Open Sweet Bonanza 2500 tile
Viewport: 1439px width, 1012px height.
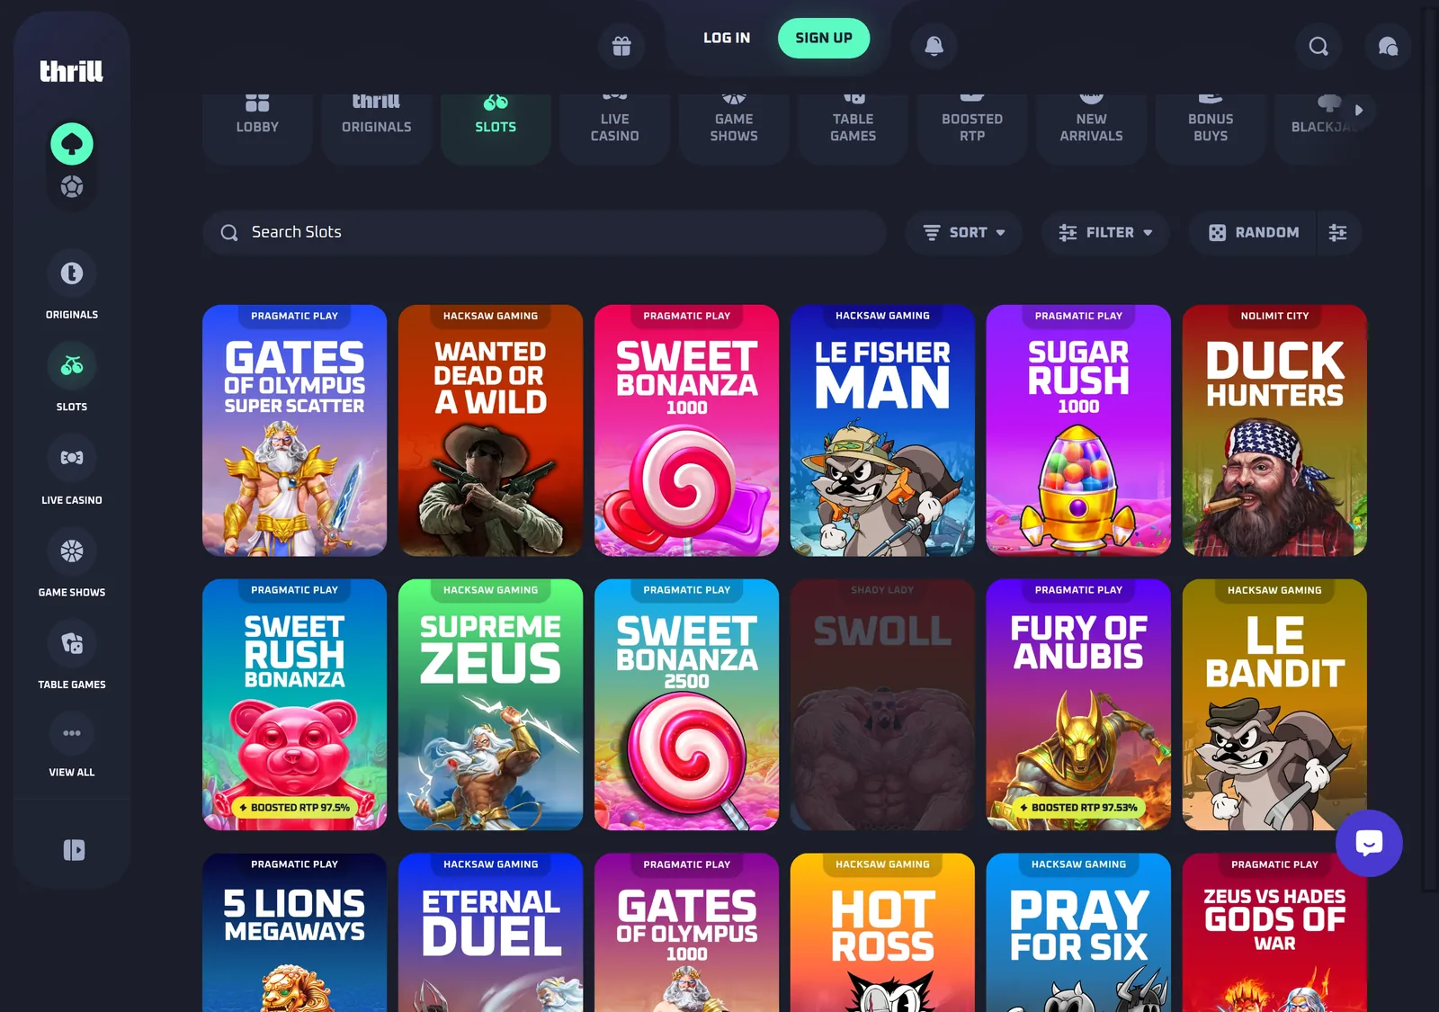point(687,704)
